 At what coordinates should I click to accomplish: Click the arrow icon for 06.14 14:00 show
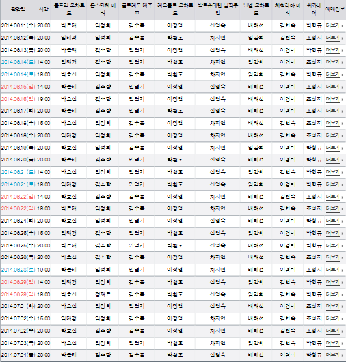click(x=343, y=63)
